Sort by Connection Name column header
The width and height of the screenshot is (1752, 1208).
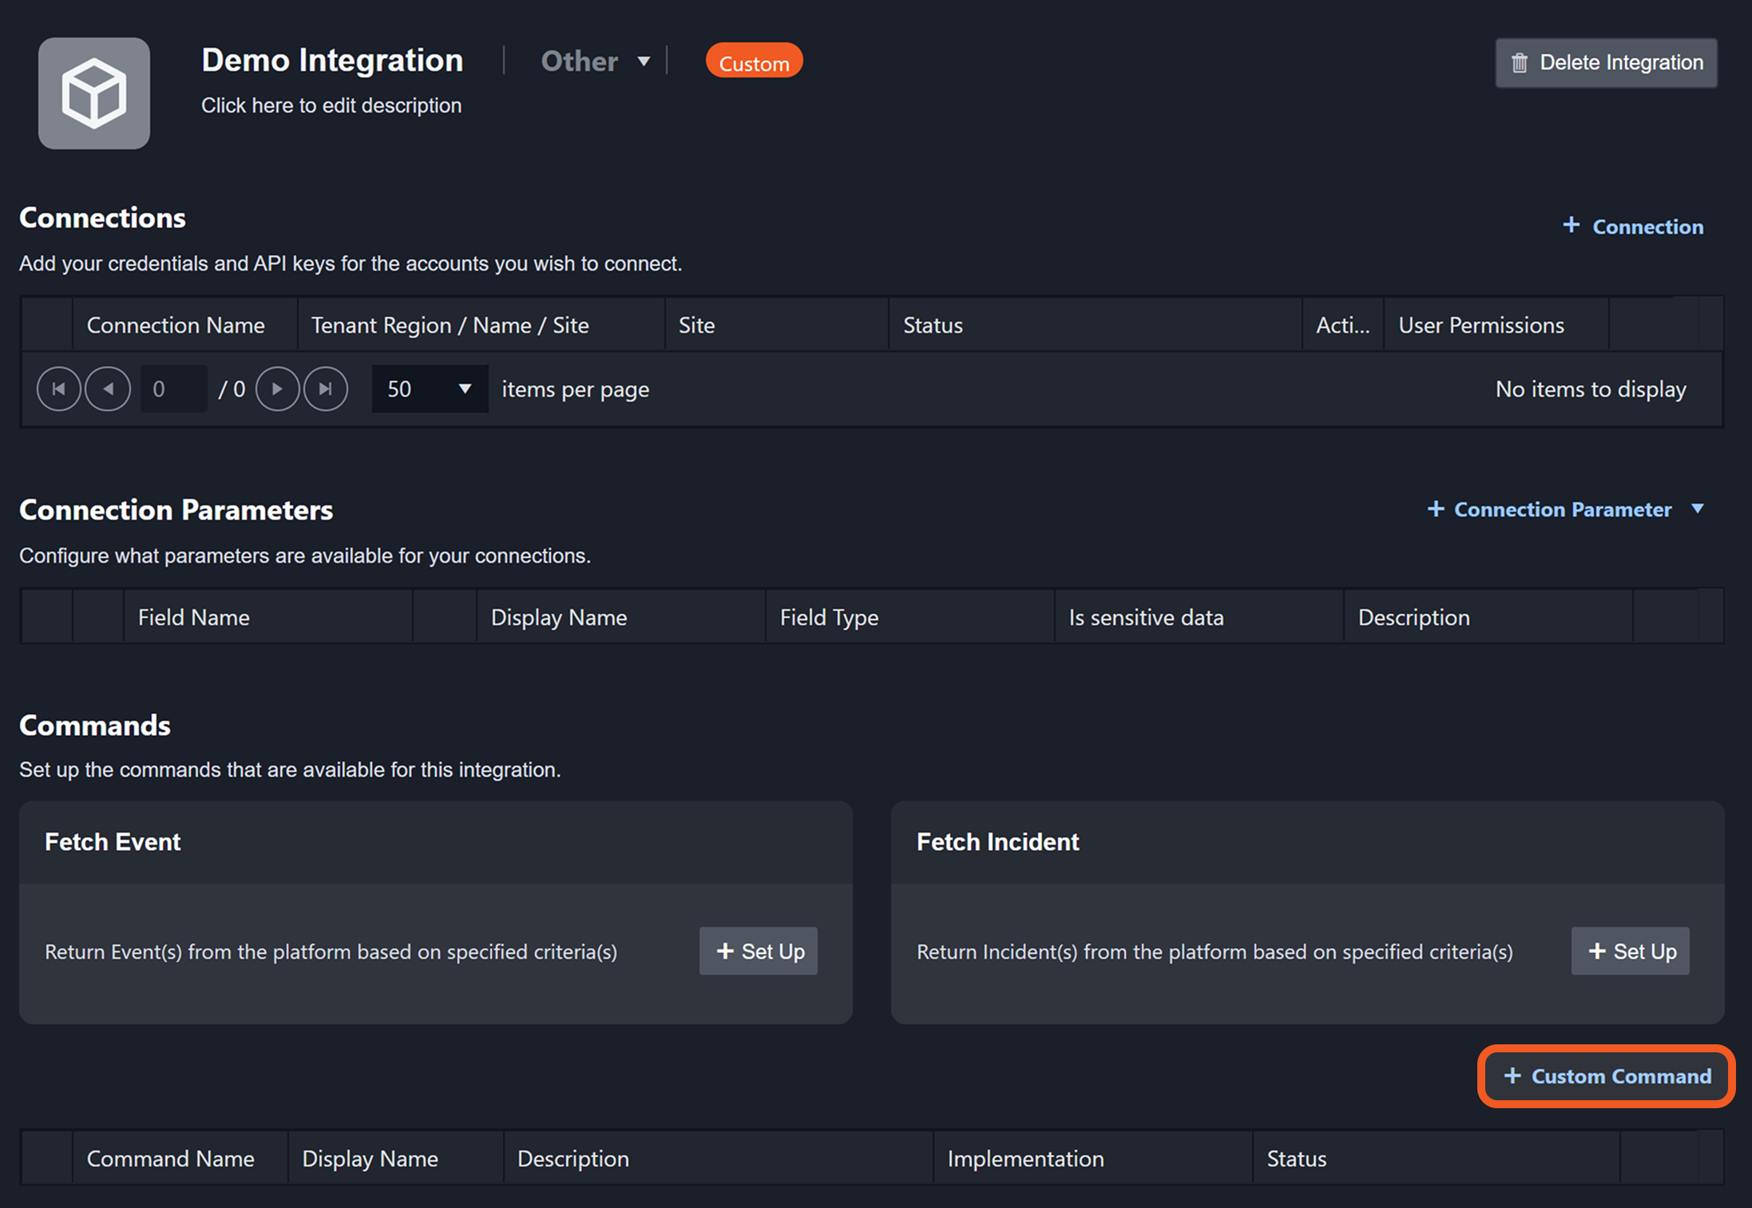click(176, 325)
